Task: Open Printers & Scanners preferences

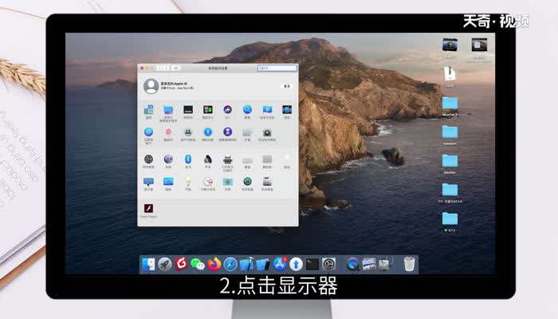Action: [228, 159]
